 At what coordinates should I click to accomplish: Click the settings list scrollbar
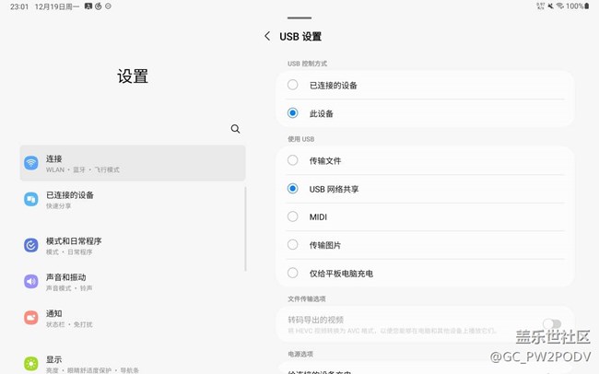pyautogui.click(x=245, y=228)
